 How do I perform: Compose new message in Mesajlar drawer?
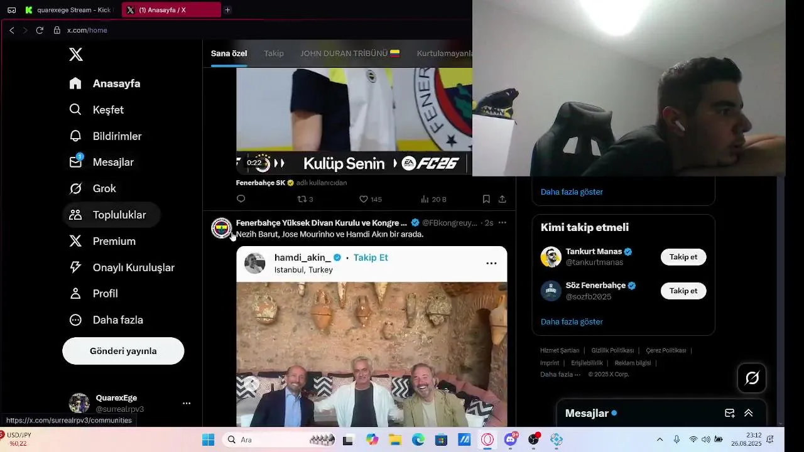pos(729,413)
